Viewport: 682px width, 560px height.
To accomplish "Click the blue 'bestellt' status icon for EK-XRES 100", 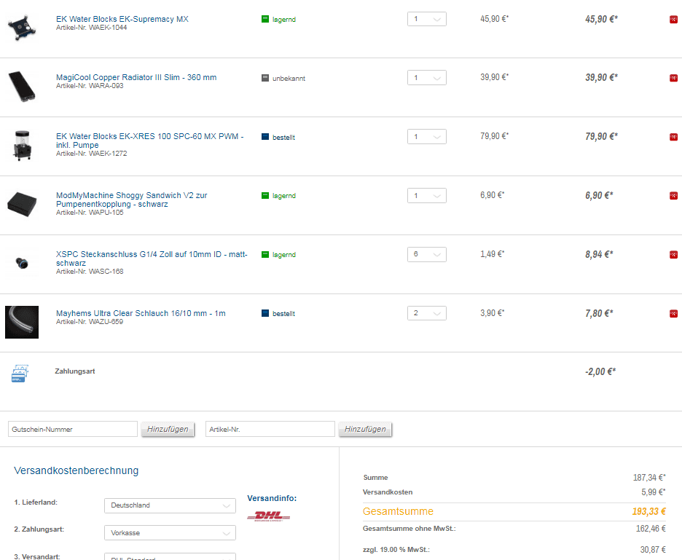I will coord(265,136).
